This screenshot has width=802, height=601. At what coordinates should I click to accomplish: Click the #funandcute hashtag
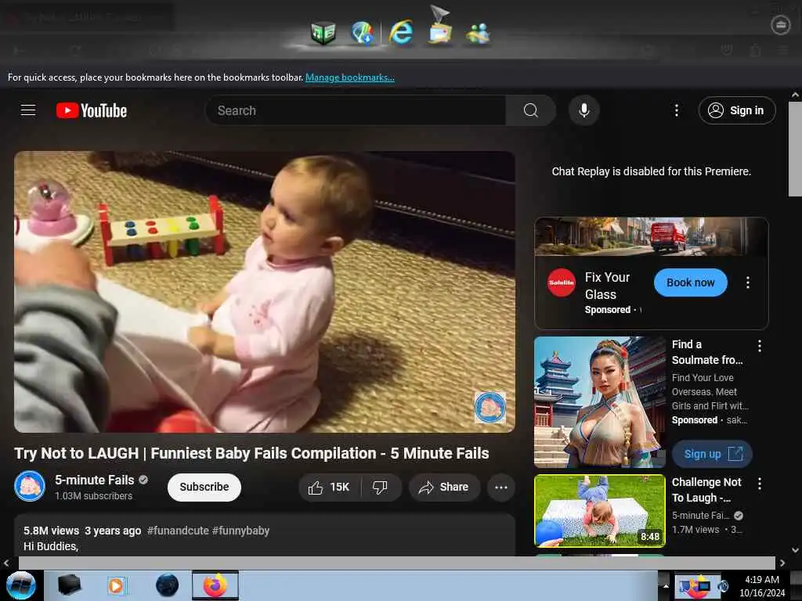click(178, 531)
